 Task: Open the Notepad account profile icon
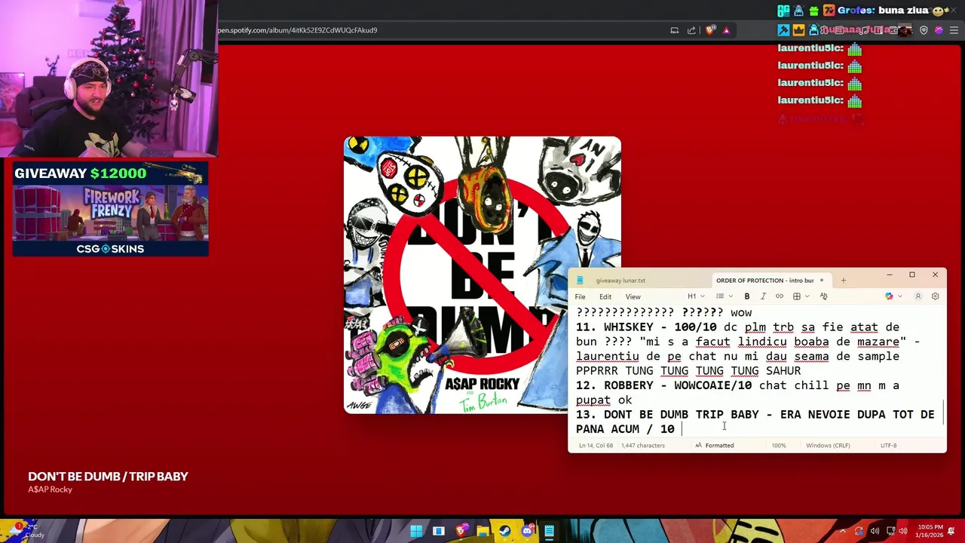[x=918, y=296]
